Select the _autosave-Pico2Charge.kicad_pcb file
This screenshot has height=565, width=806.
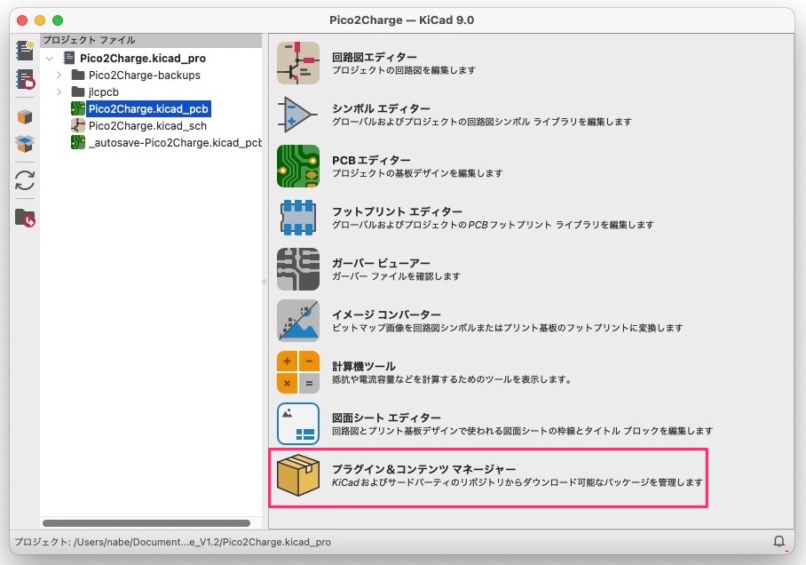[x=174, y=142]
